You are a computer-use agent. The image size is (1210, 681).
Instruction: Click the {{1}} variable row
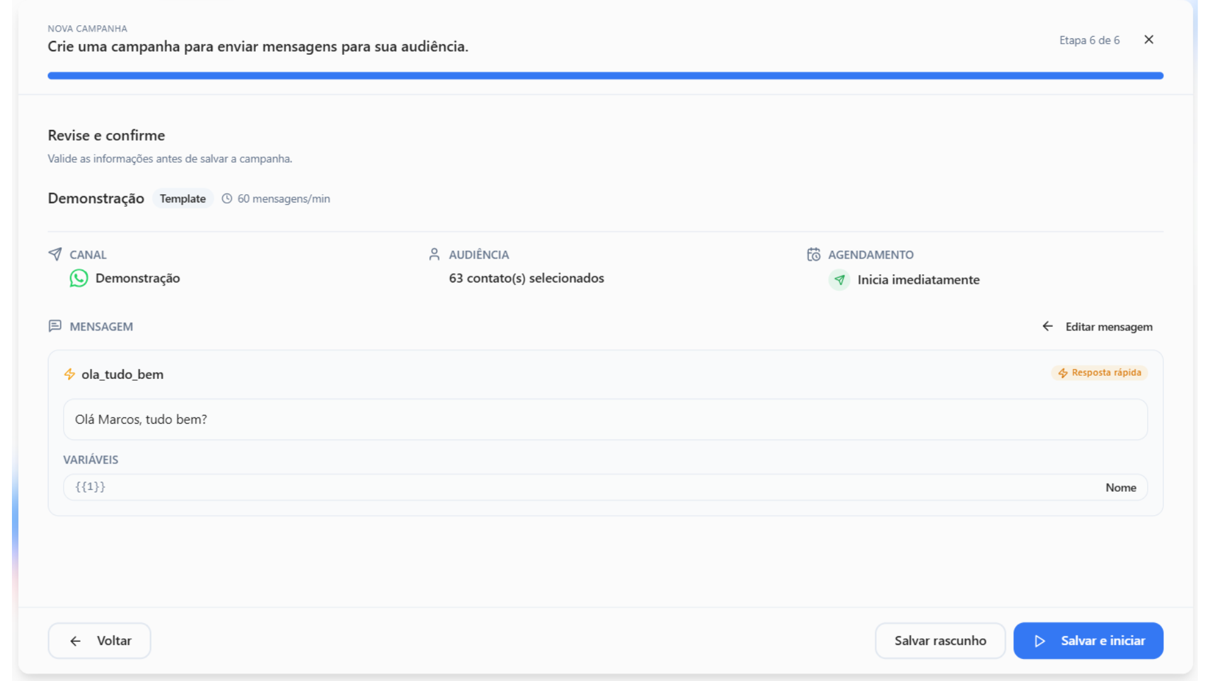[x=605, y=487]
